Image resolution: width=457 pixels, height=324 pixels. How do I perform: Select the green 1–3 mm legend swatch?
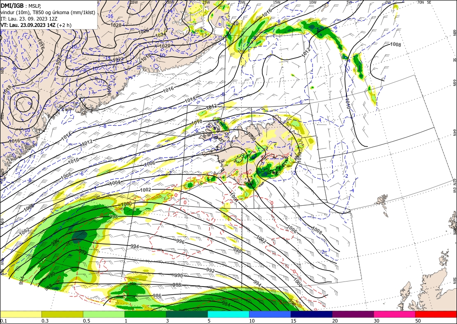pyautogui.click(x=145, y=314)
